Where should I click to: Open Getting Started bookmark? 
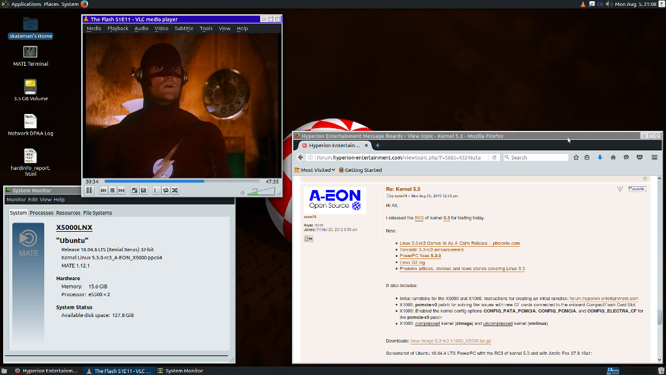360,170
